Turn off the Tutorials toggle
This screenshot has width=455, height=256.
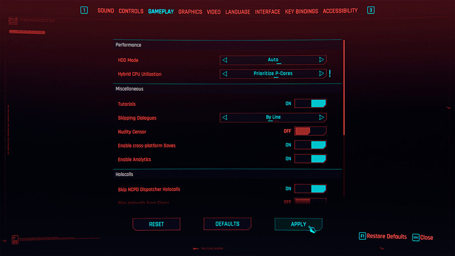[x=311, y=104]
